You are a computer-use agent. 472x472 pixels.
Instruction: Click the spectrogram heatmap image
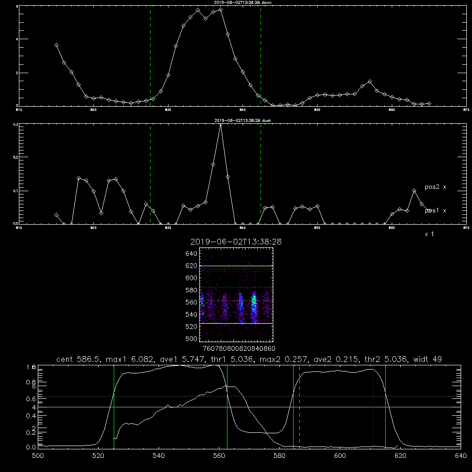(x=236, y=295)
